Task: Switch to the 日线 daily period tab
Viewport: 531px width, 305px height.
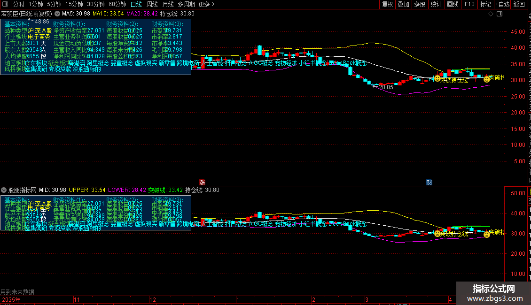Action: [136, 4]
